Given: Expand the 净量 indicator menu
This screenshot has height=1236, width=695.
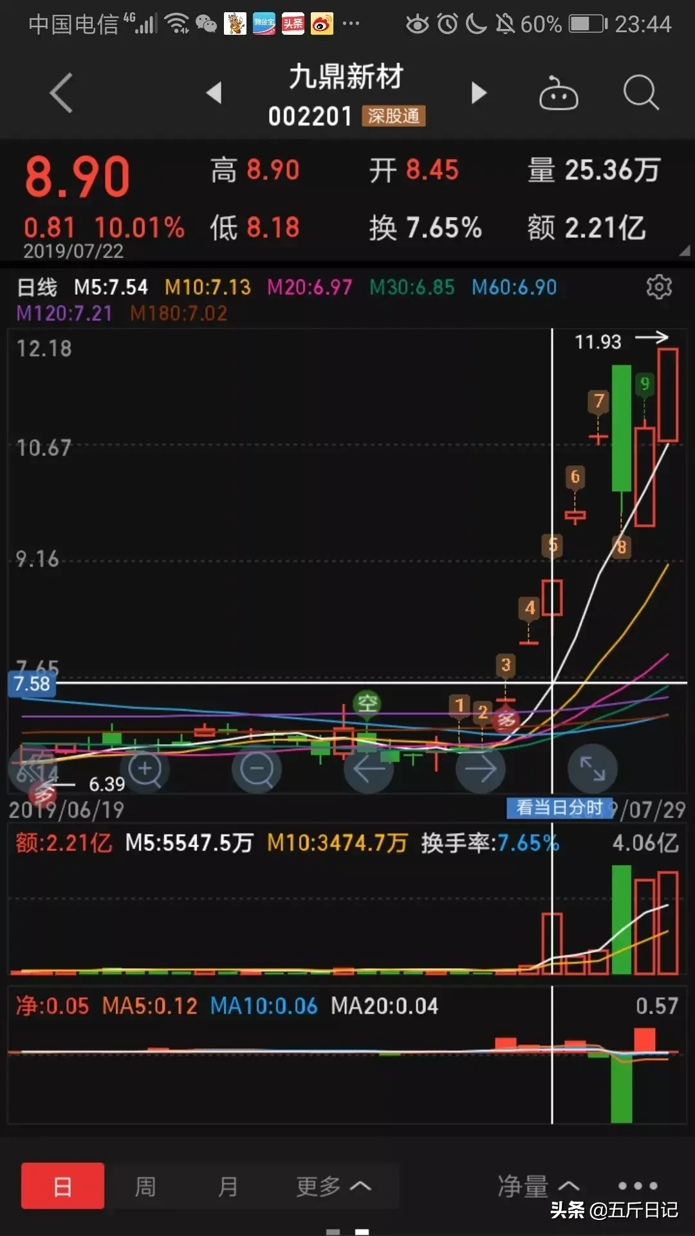Looking at the screenshot, I should (539, 1186).
